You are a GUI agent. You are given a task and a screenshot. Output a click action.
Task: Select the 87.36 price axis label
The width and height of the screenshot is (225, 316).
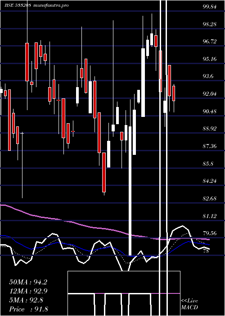click(210, 146)
